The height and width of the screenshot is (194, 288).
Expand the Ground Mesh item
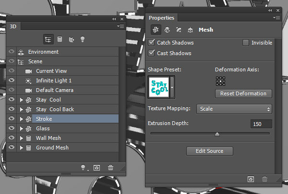coord(22,148)
